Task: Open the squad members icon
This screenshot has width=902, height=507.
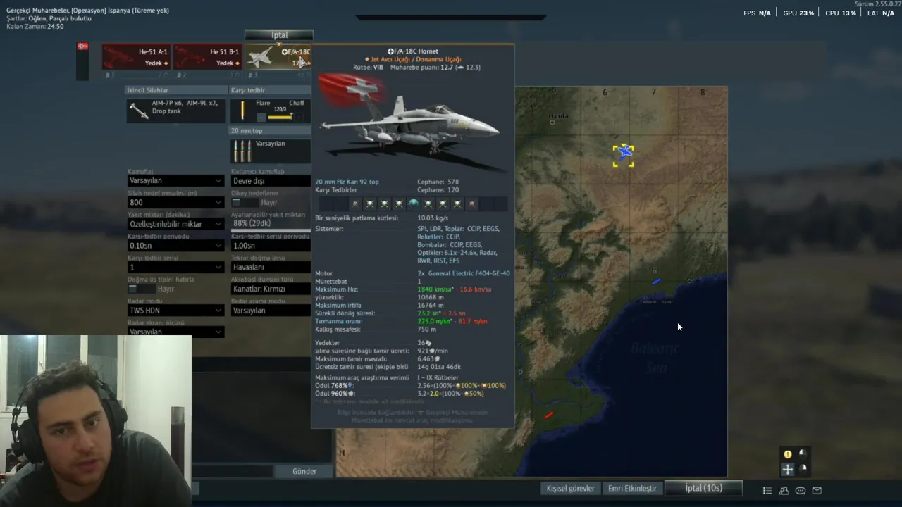Action: pos(784,491)
